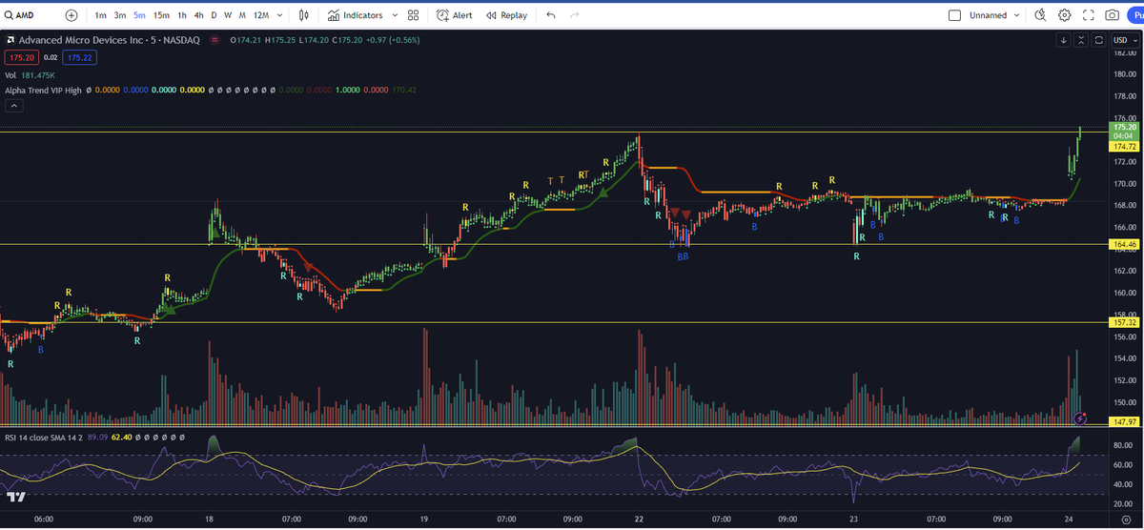Screen dimensions: 1144x530
Task: Expand favorite indicators chevron next to Indicators
Action: coord(394,15)
